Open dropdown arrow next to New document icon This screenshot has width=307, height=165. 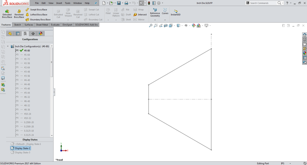click(107, 3)
